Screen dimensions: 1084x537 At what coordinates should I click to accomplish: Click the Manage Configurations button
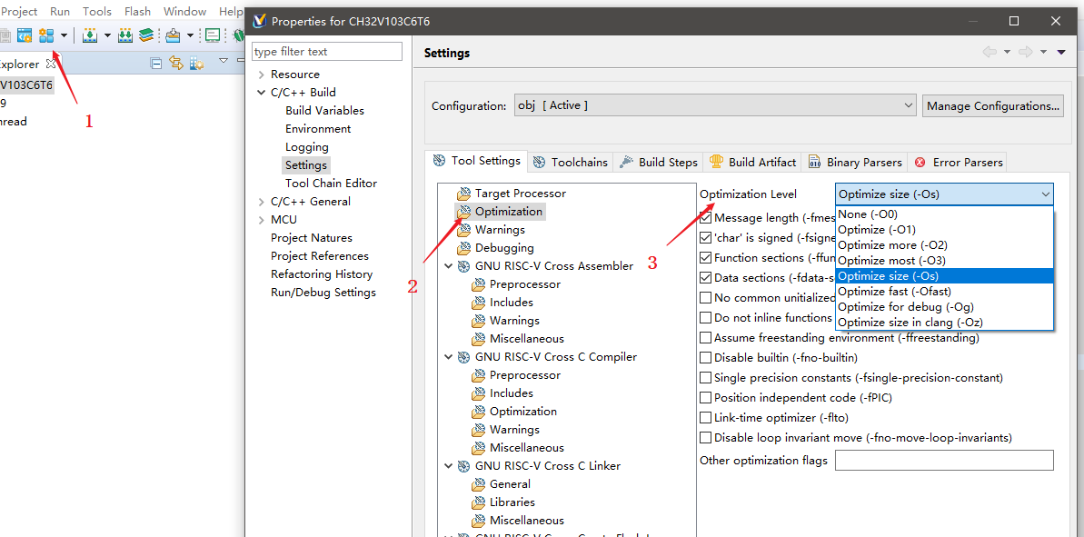(992, 106)
